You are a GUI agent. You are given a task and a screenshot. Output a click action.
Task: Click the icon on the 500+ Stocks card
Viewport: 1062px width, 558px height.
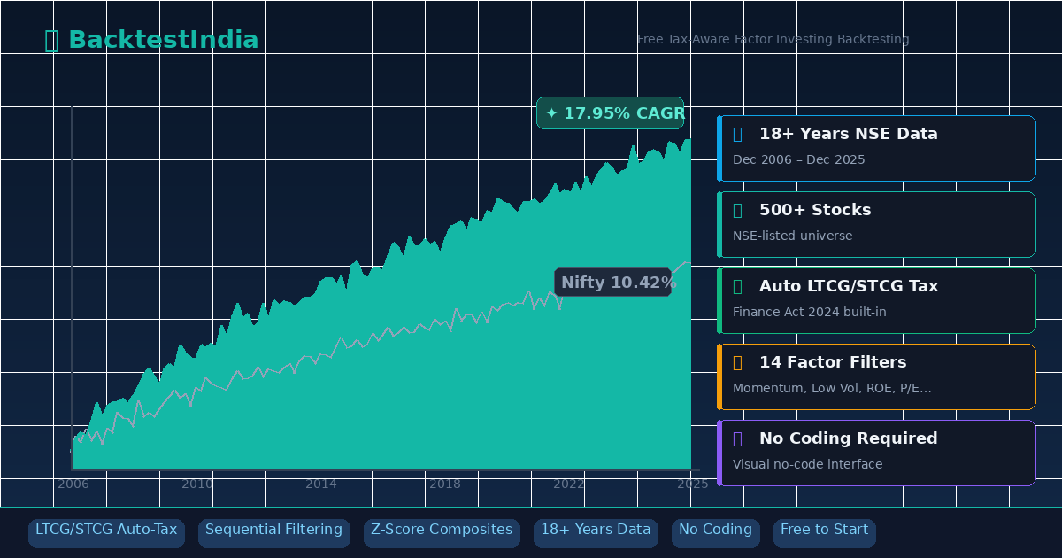736,210
